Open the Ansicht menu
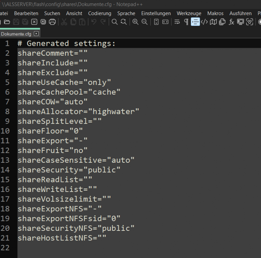This screenshot has width=261, height=258. coord(74,13)
